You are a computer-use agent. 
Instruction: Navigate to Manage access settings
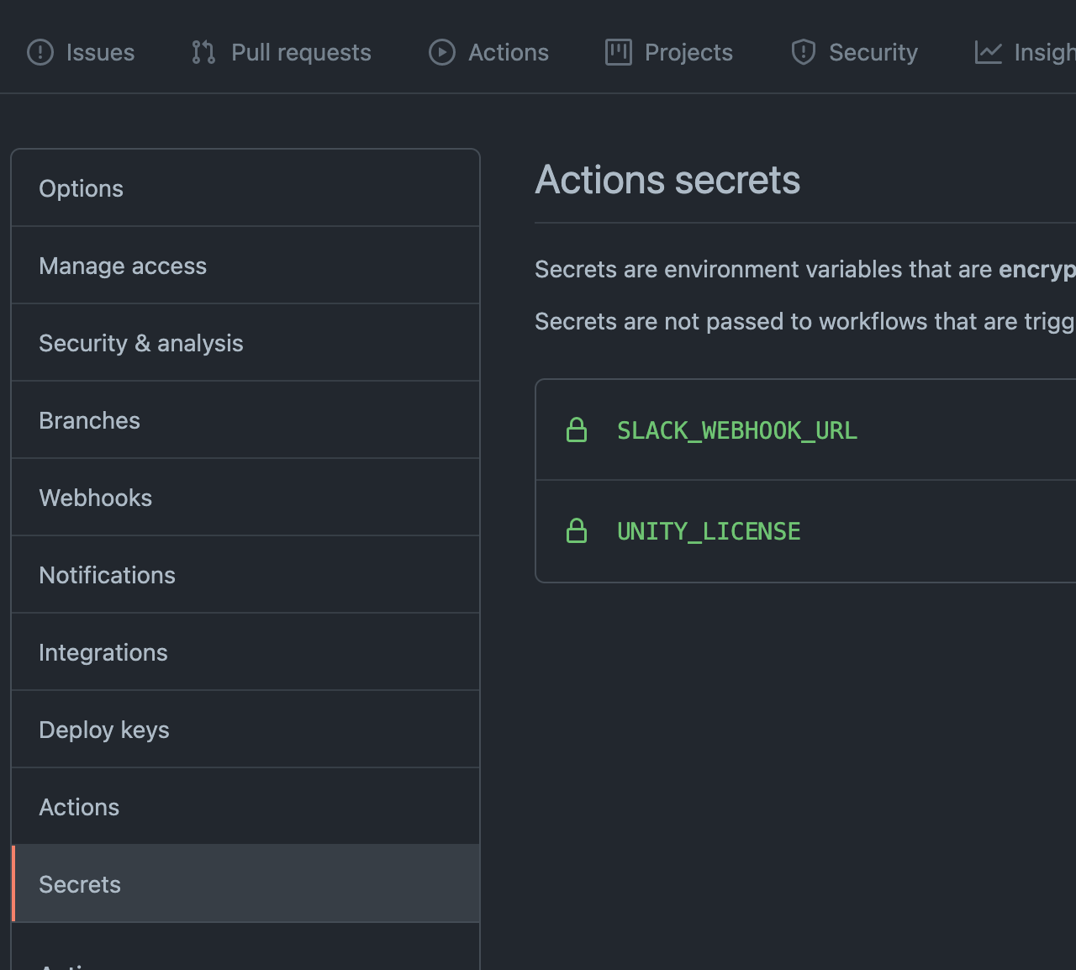click(123, 266)
